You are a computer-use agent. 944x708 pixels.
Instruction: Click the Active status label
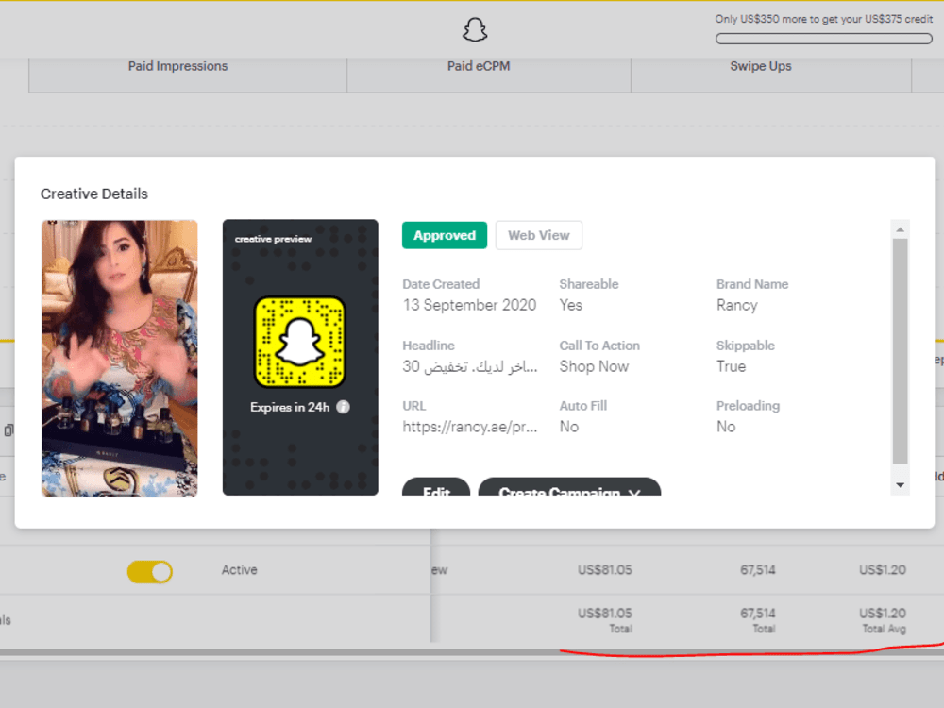click(x=239, y=569)
